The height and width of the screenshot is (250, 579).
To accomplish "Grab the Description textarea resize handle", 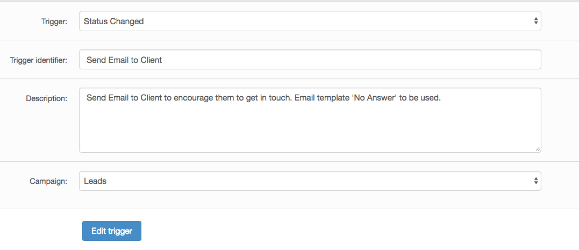I will [x=538, y=149].
